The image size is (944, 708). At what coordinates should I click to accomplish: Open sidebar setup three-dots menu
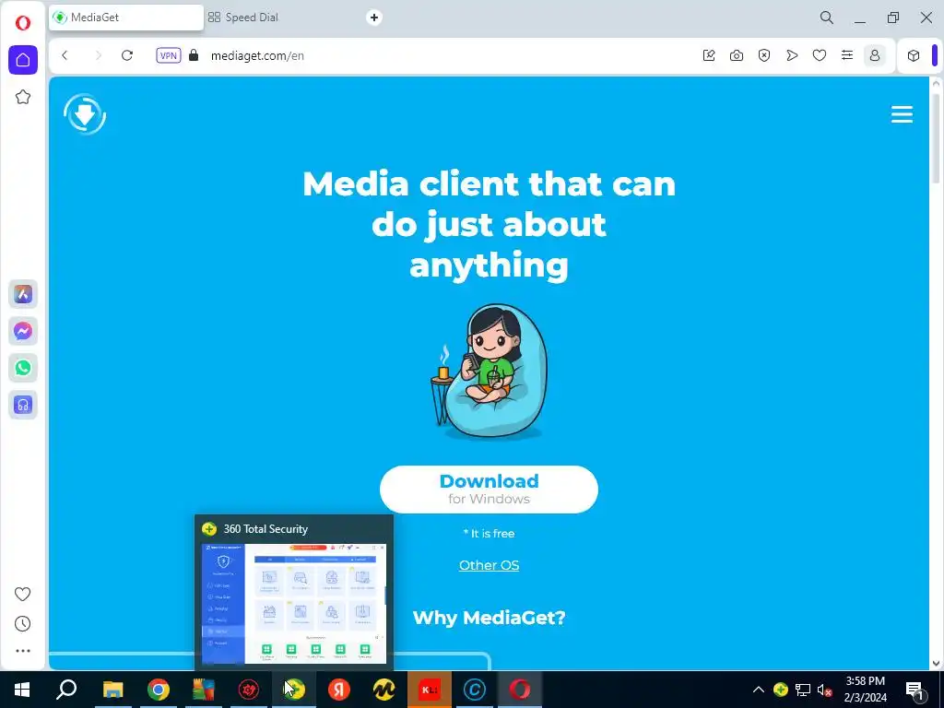23,651
